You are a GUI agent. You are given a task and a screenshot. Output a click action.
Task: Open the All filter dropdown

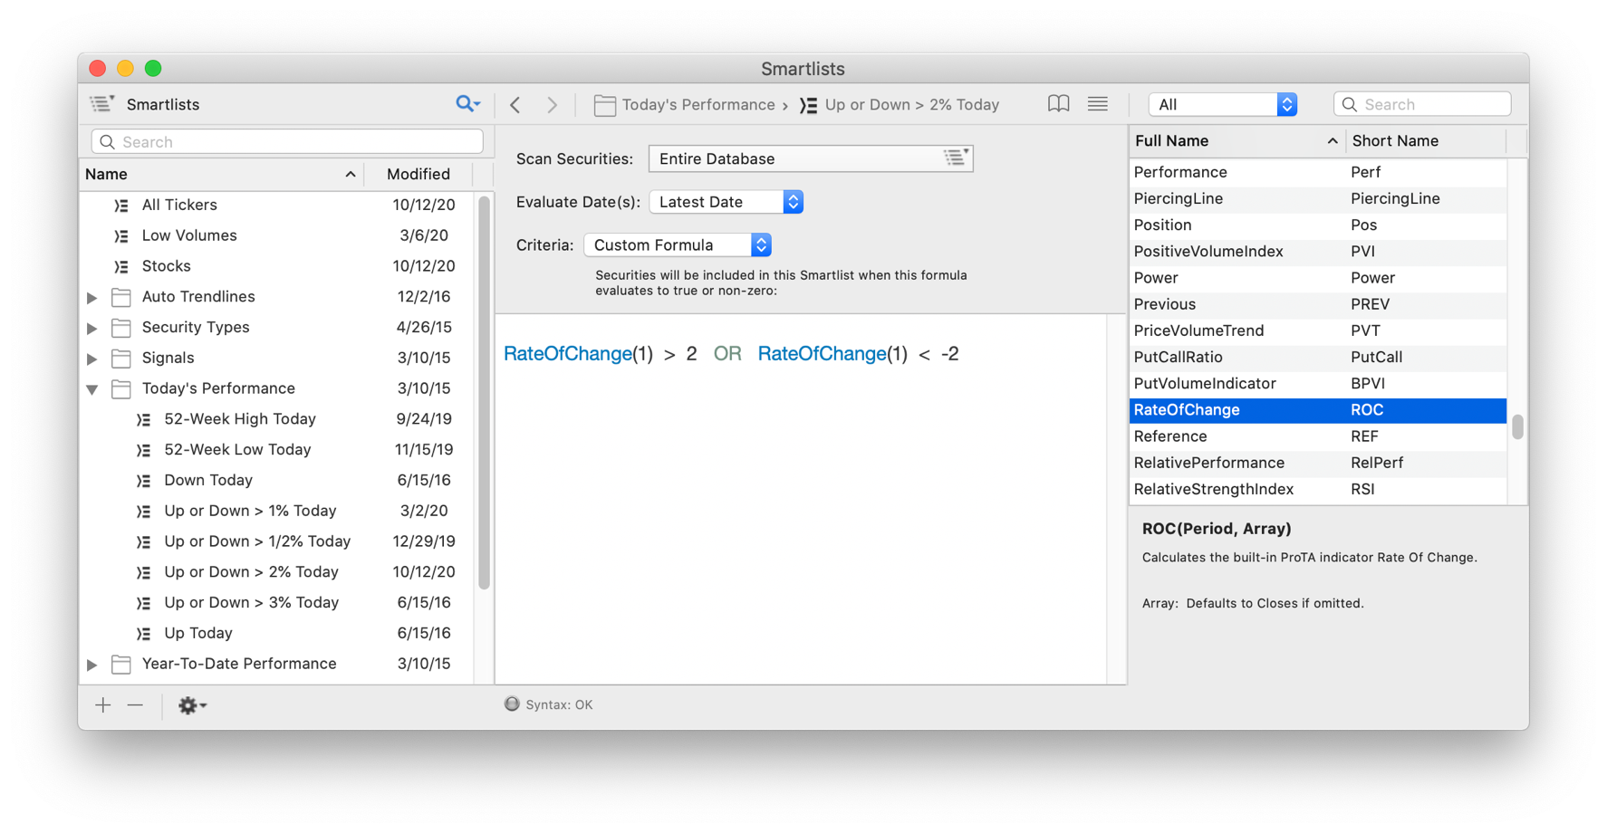pos(1285,103)
